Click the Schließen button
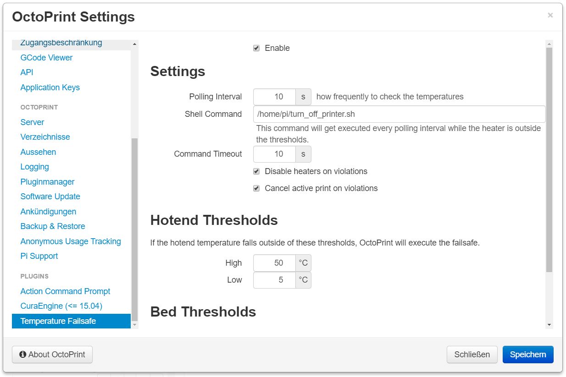The width and height of the screenshot is (566, 377). point(472,355)
